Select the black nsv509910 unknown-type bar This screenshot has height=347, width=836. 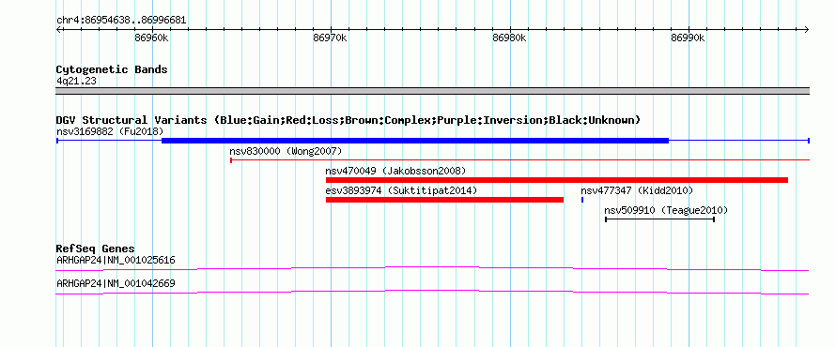click(x=660, y=219)
